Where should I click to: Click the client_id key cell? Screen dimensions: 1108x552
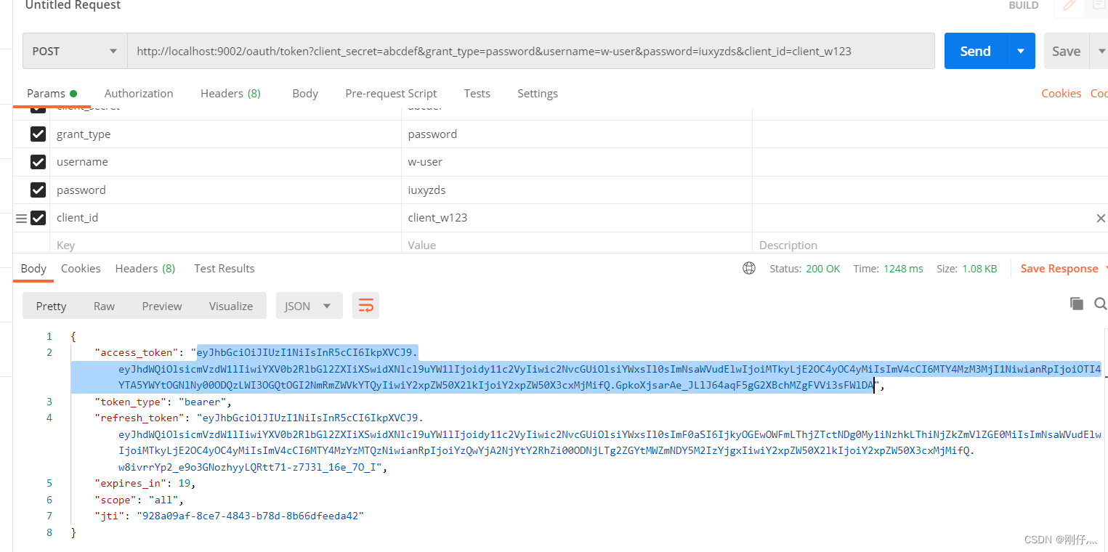tap(225, 218)
